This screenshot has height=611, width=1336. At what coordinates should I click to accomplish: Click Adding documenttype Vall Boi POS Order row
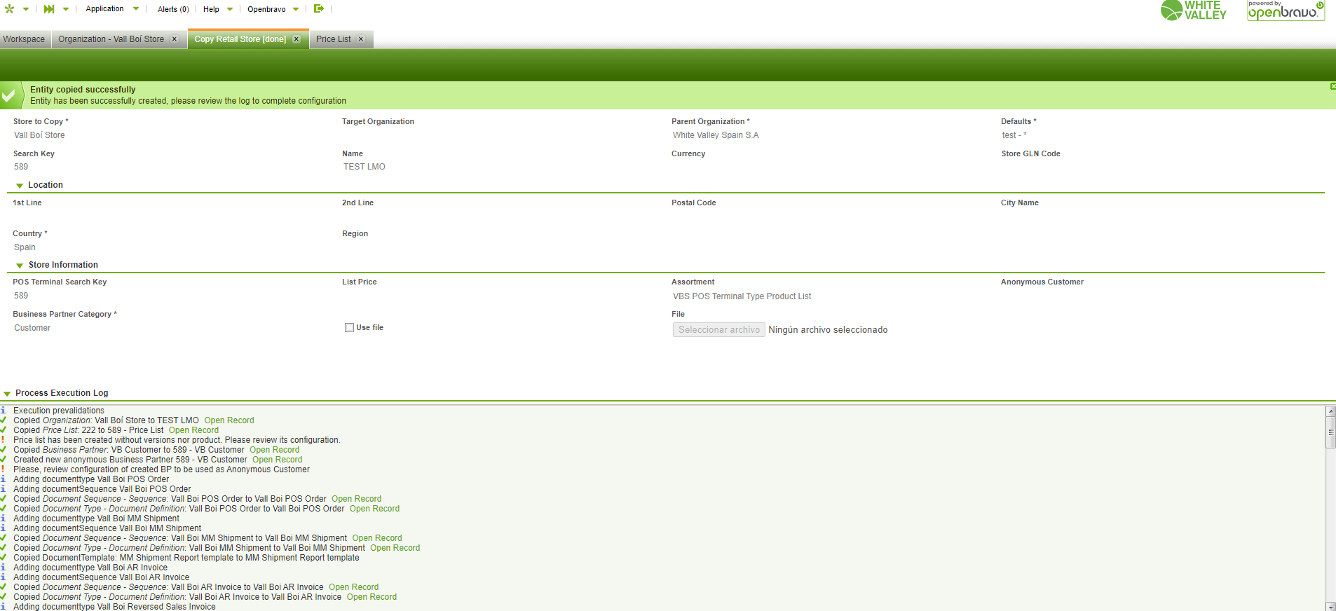(x=91, y=479)
